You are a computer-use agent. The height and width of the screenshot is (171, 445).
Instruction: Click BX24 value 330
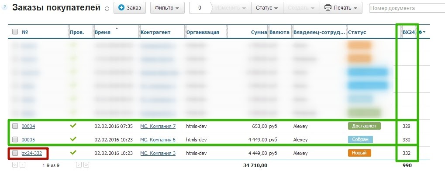pos(407,140)
